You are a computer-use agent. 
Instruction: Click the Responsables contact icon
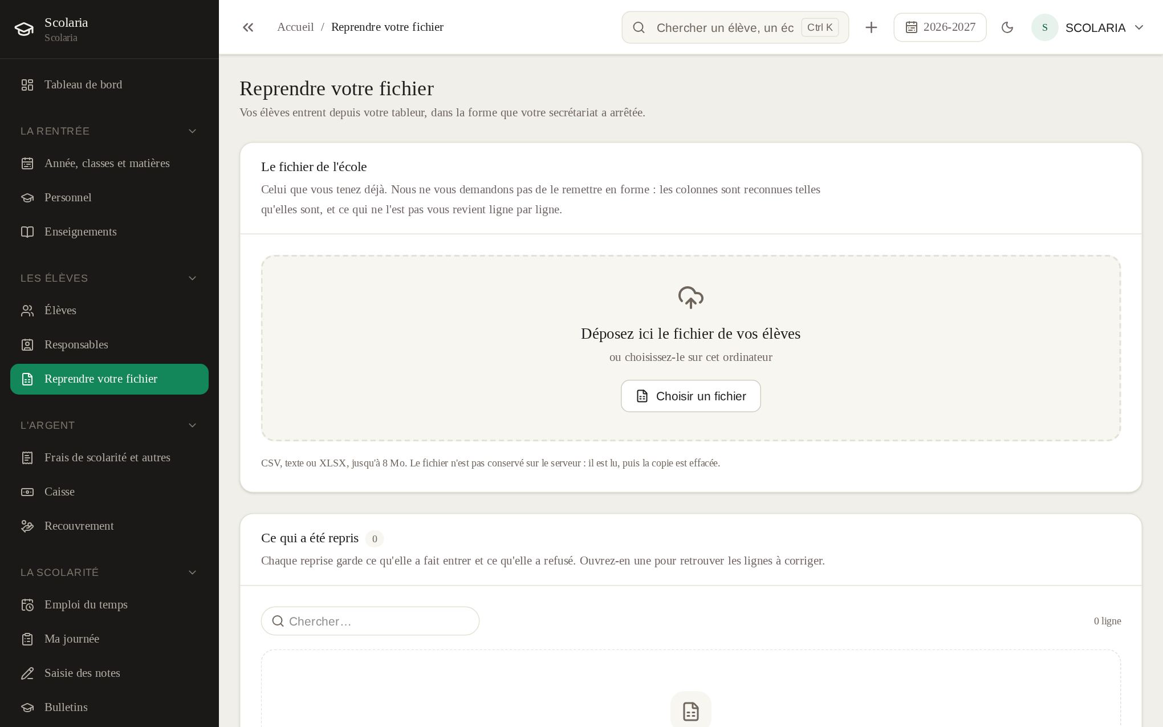coord(27,345)
